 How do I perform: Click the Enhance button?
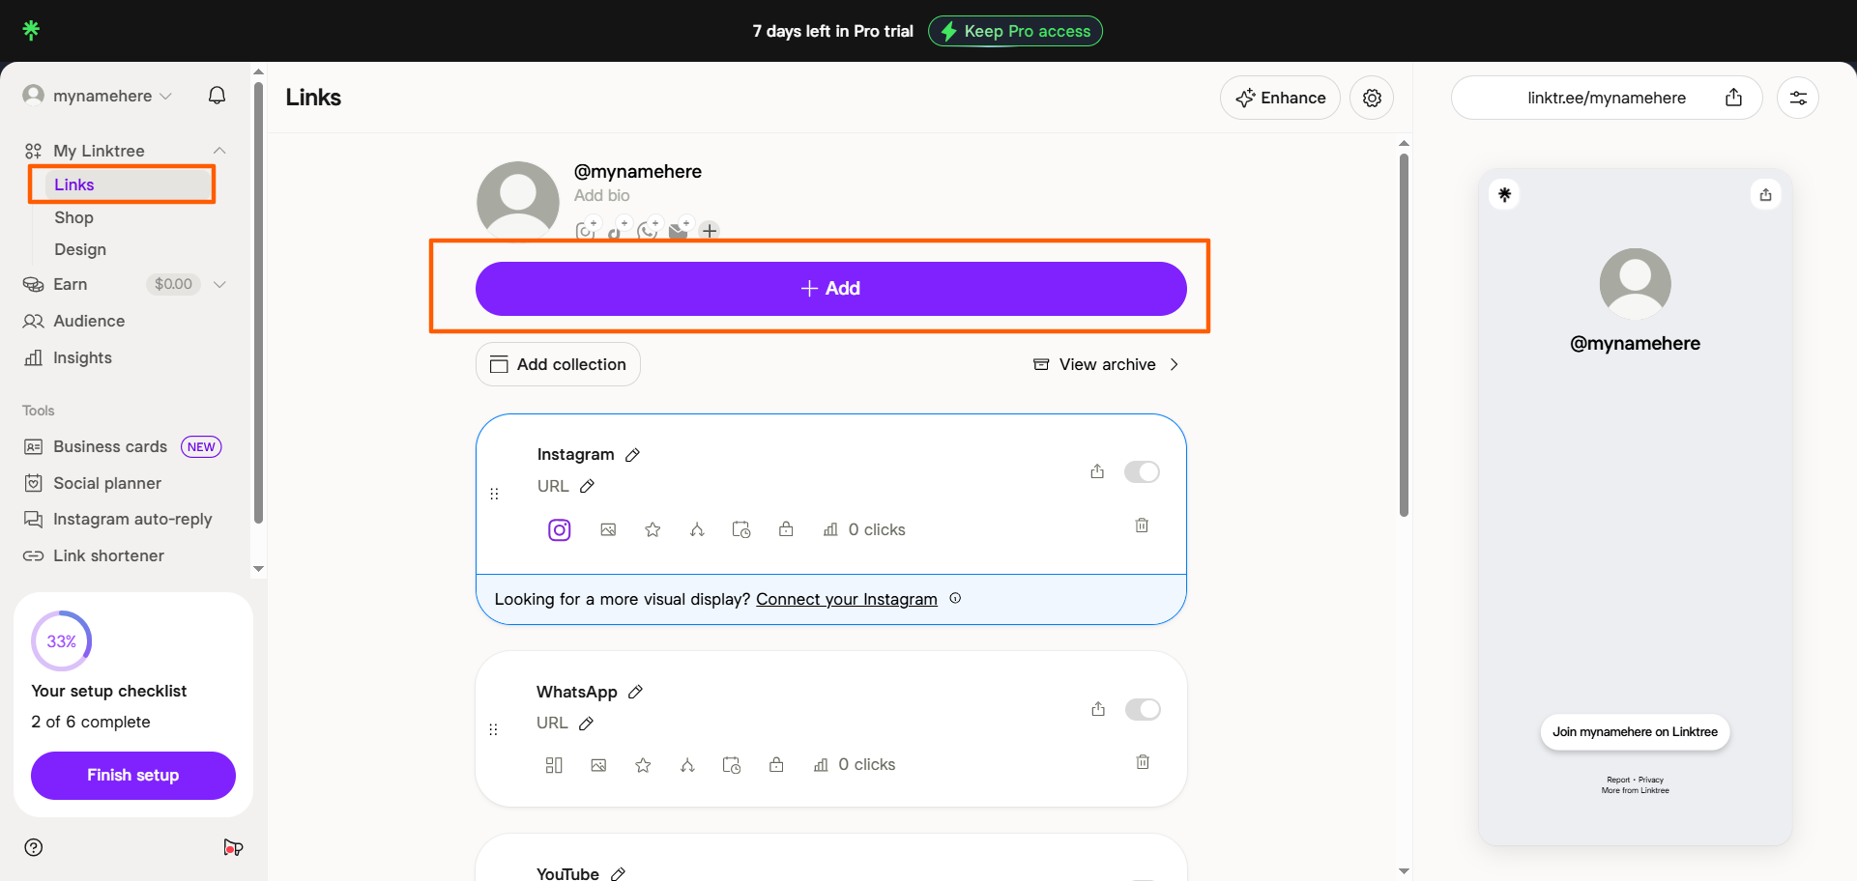pos(1280,98)
